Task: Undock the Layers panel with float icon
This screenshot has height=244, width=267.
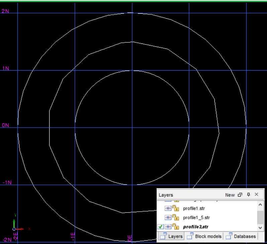Action: [240, 195]
